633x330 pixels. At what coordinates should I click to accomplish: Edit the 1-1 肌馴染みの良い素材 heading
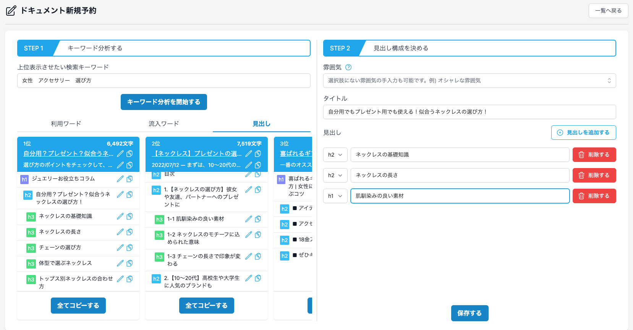tap(249, 219)
